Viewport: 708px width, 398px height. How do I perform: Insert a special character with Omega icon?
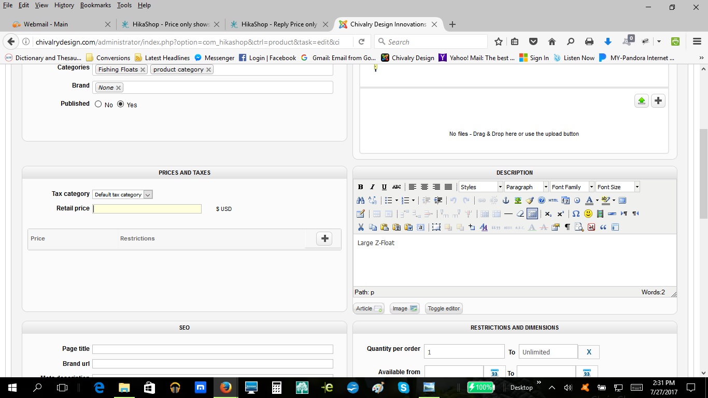tap(576, 214)
